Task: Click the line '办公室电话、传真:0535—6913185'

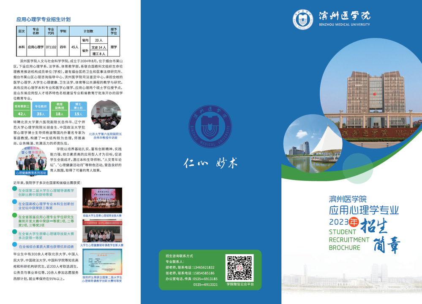Action: click(x=191, y=279)
